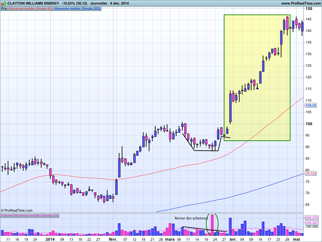Click the 100 price axis label

(309, 124)
